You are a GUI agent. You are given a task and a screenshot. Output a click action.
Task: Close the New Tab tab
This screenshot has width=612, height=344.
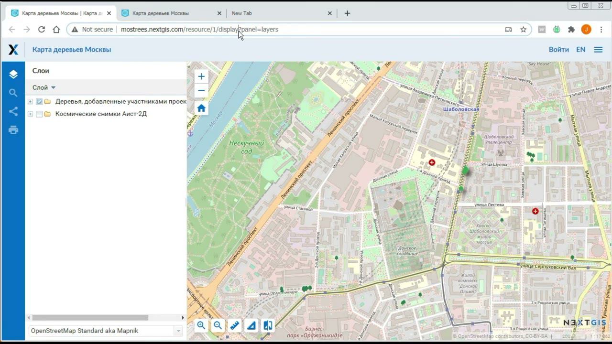(x=329, y=13)
